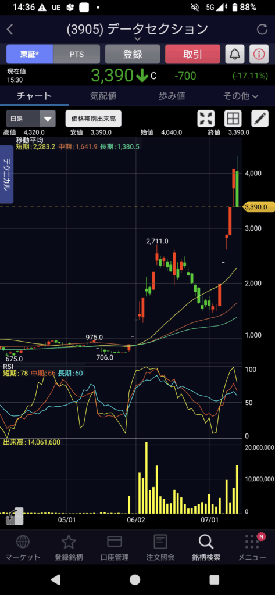Expand chart to full screen

206,119
